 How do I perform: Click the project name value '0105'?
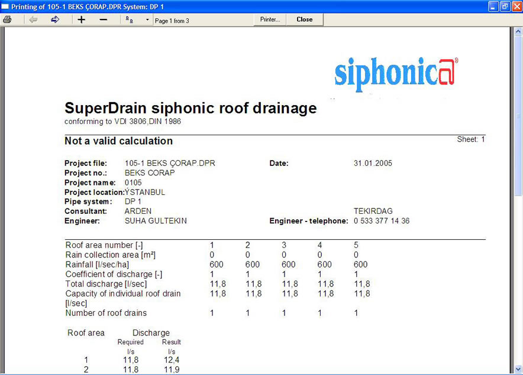point(133,182)
